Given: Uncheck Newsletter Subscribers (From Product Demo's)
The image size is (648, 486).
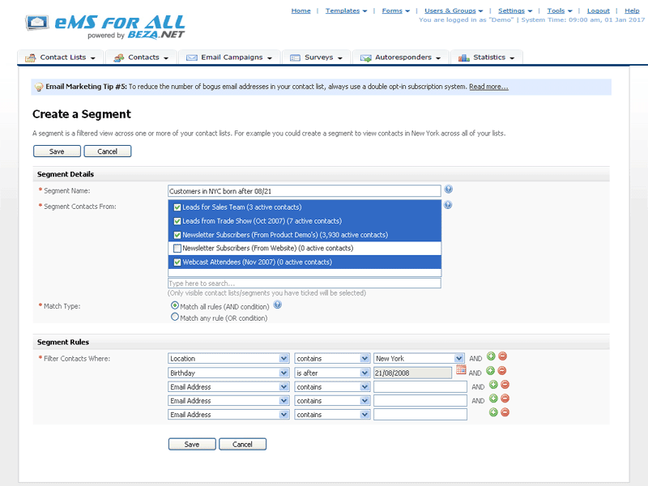Looking at the screenshot, I should (177, 235).
